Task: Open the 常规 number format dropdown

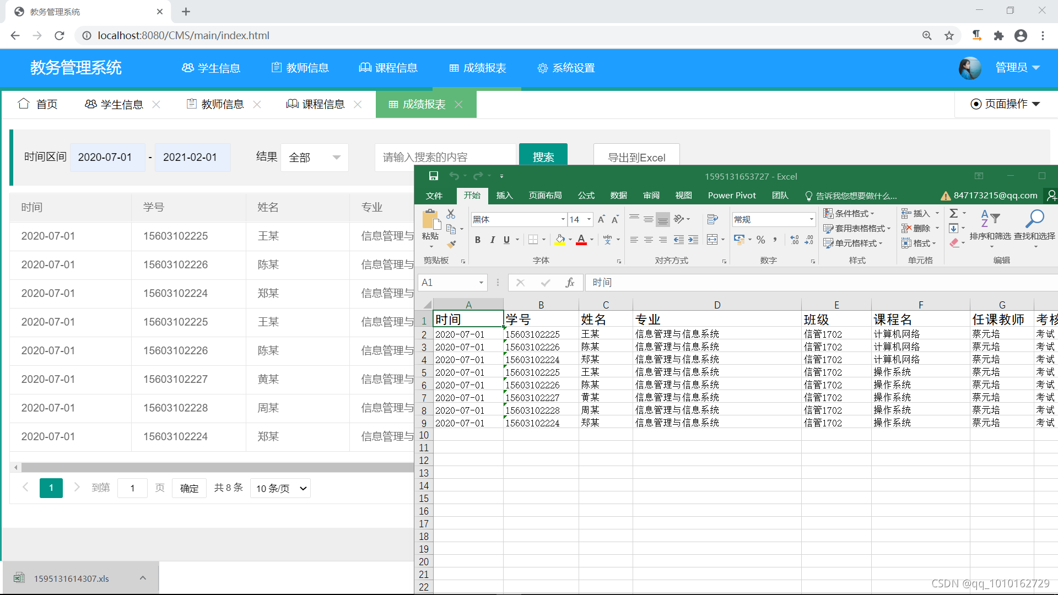Action: pyautogui.click(x=811, y=219)
